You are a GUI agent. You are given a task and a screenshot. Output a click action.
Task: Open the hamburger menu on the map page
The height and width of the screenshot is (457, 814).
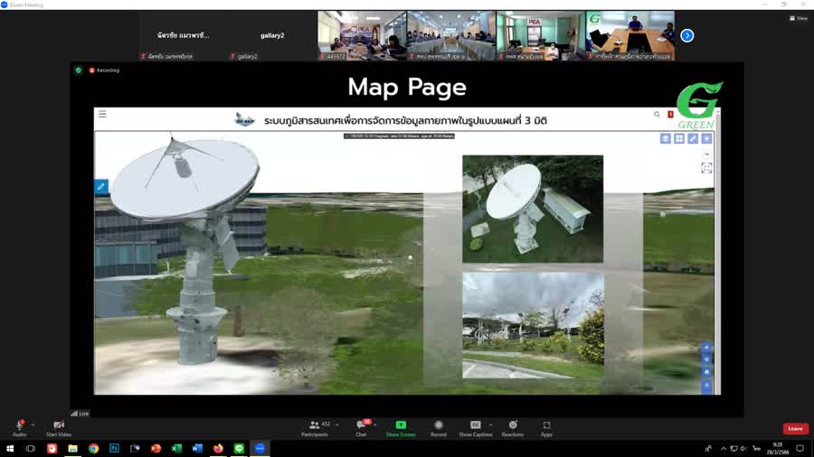point(102,114)
